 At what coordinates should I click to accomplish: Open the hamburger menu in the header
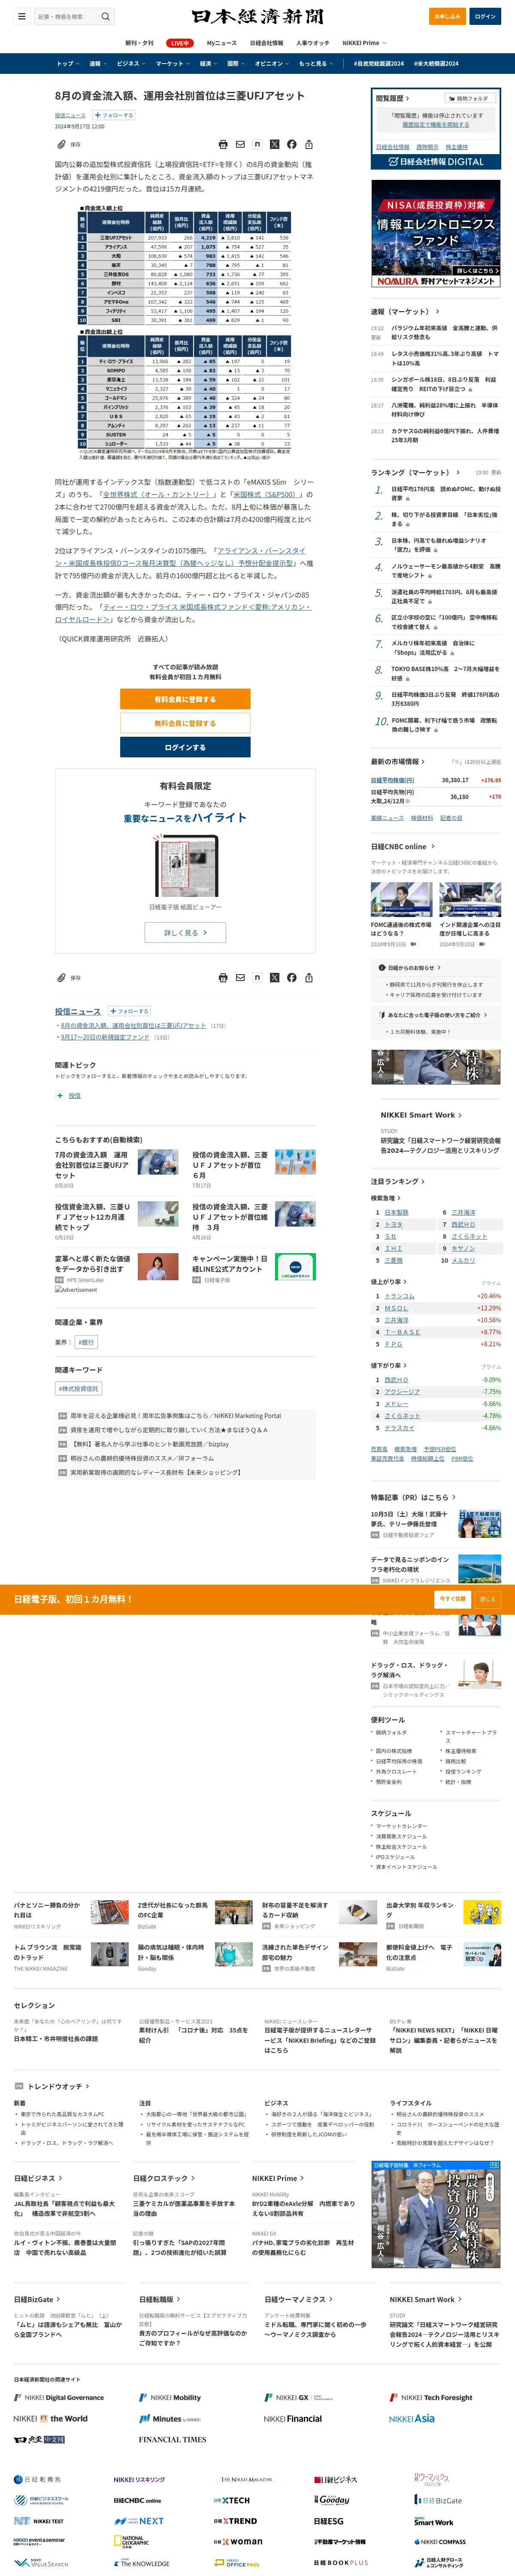[x=22, y=16]
